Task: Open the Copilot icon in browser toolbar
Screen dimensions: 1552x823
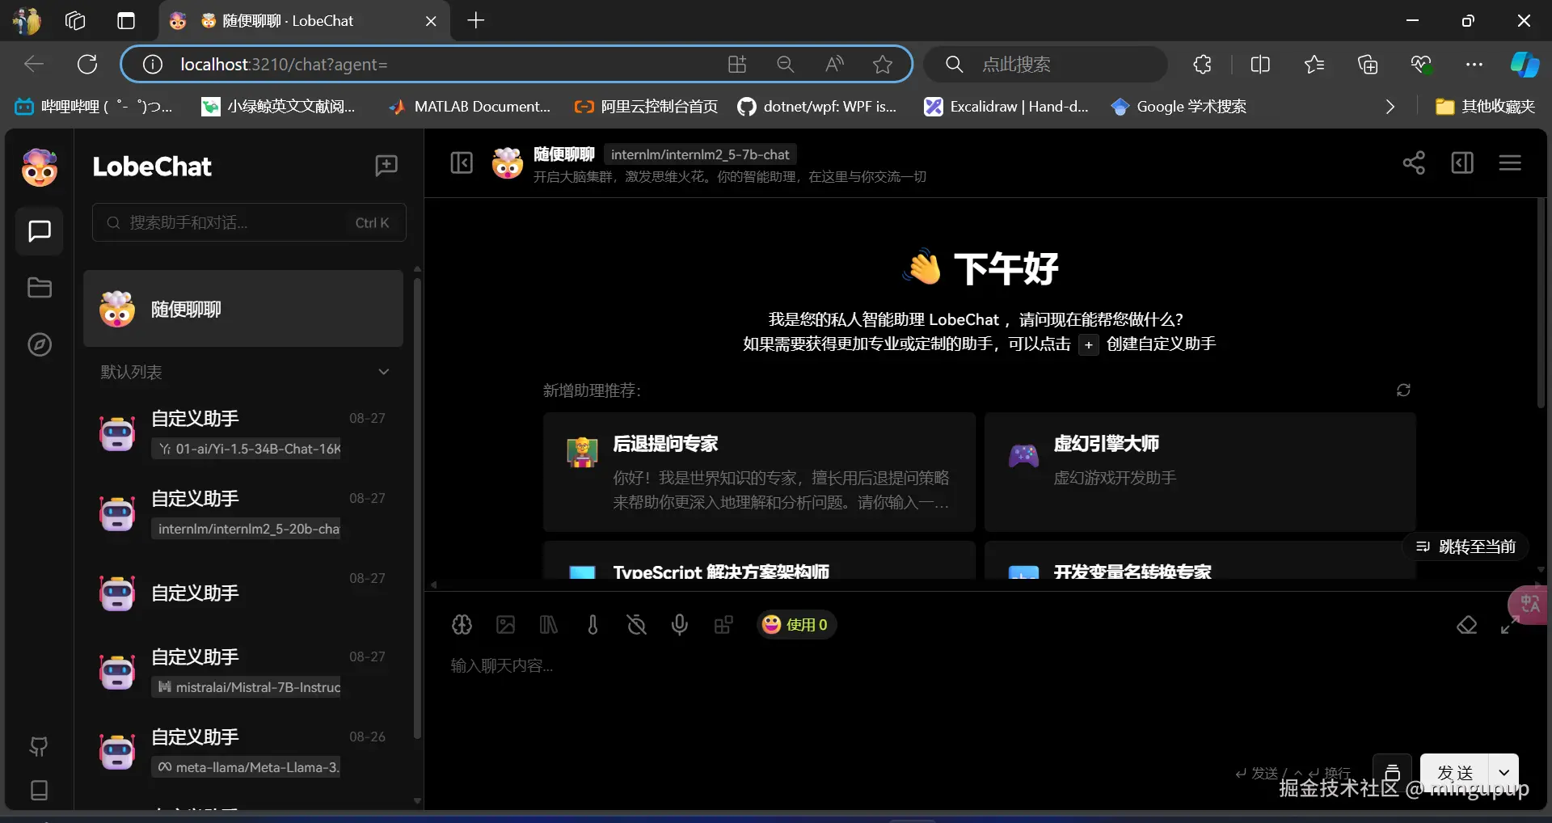Action: (x=1525, y=64)
